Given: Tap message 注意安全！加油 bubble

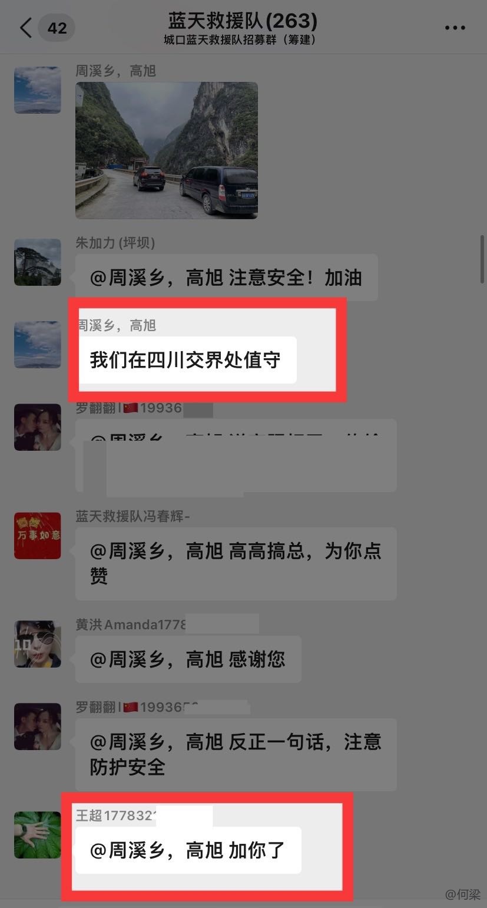Looking at the screenshot, I should pyautogui.click(x=227, y=278).
